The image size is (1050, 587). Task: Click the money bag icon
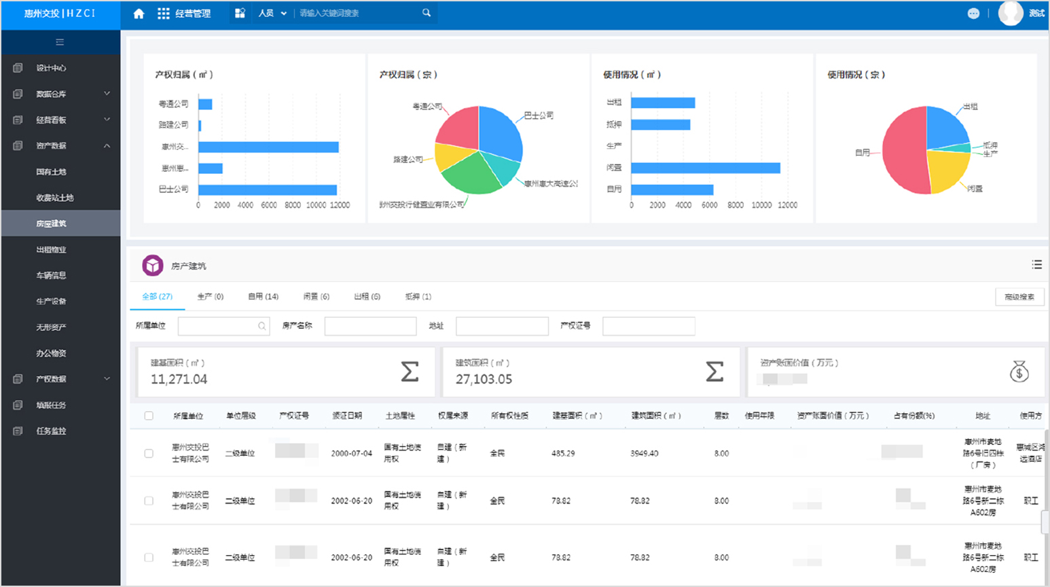click(x=1019, y=372)
